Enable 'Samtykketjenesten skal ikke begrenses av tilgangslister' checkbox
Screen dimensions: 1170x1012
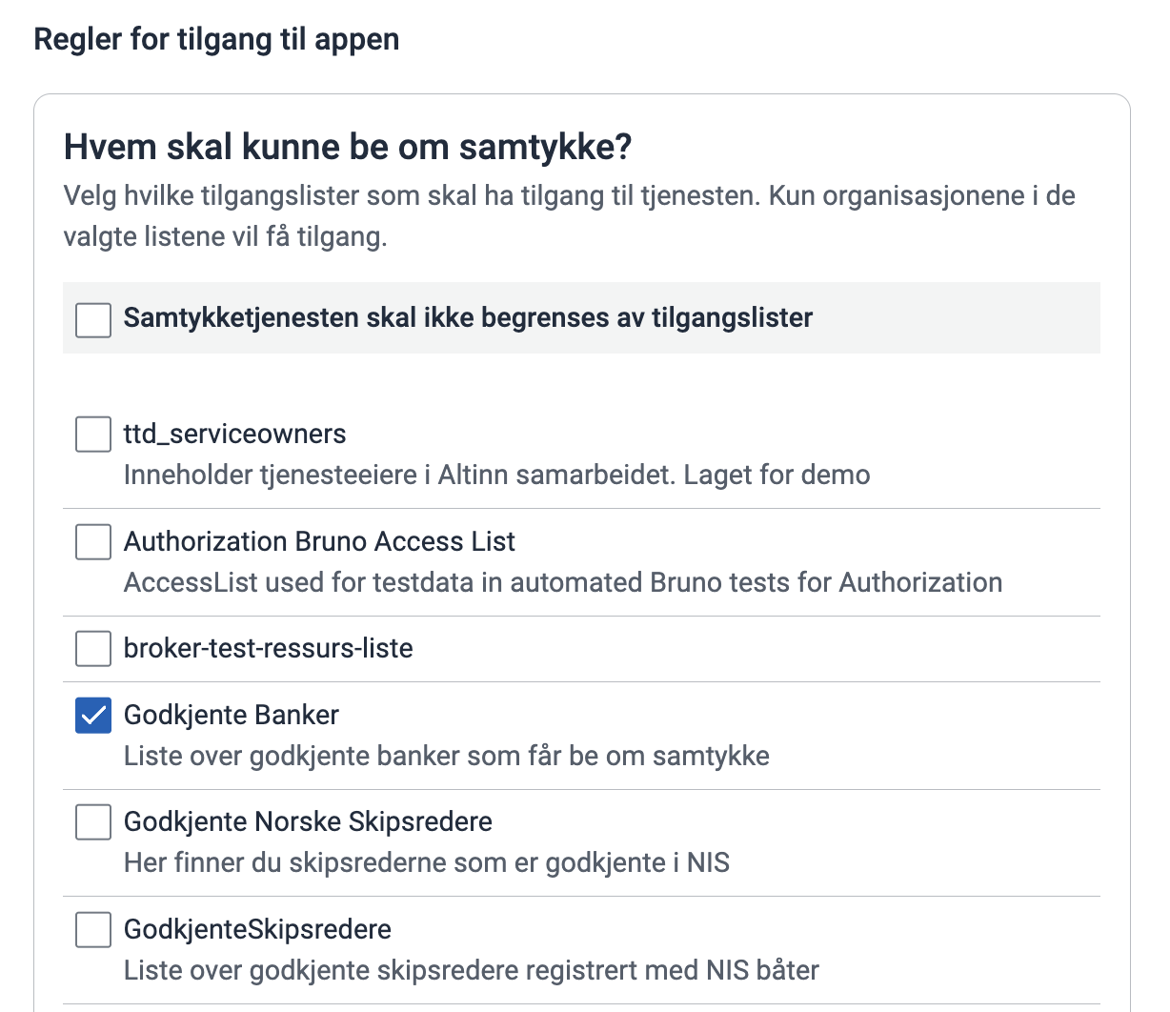pos(93,319)
